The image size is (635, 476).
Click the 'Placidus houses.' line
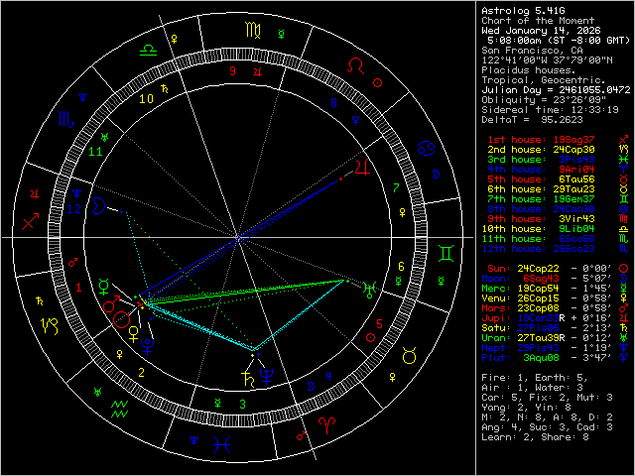click(x=529, y=70)
